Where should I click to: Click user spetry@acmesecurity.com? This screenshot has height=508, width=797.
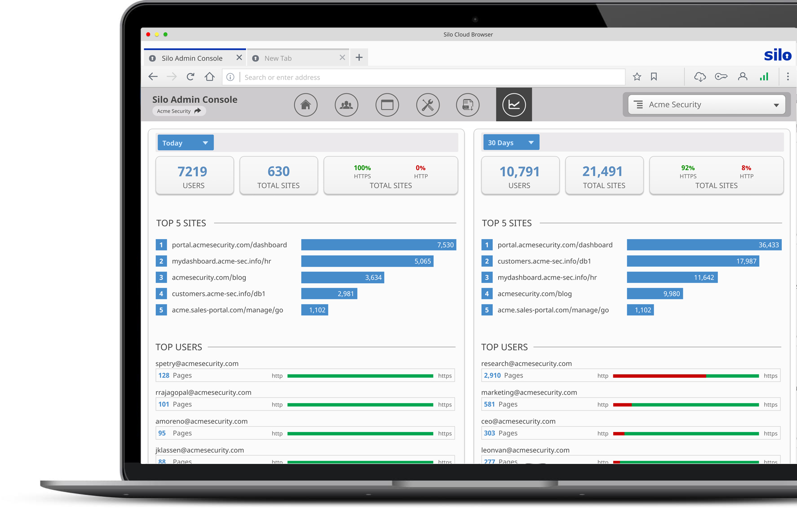[x=197, y=363]
